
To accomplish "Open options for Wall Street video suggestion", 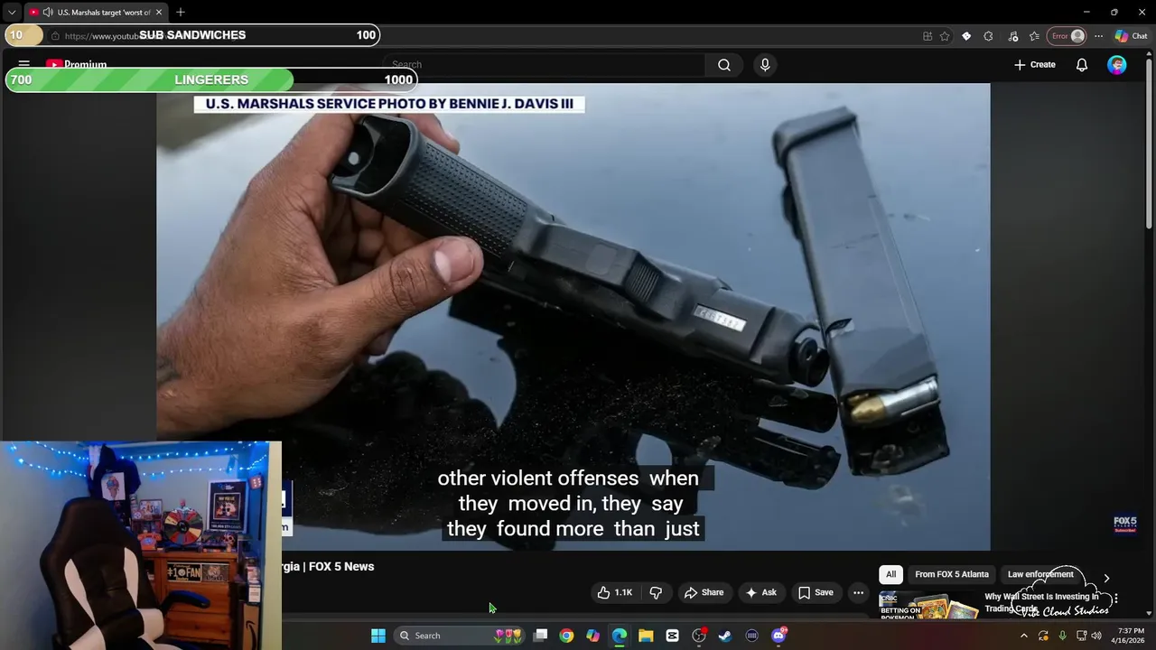I will coord(1116,599).
